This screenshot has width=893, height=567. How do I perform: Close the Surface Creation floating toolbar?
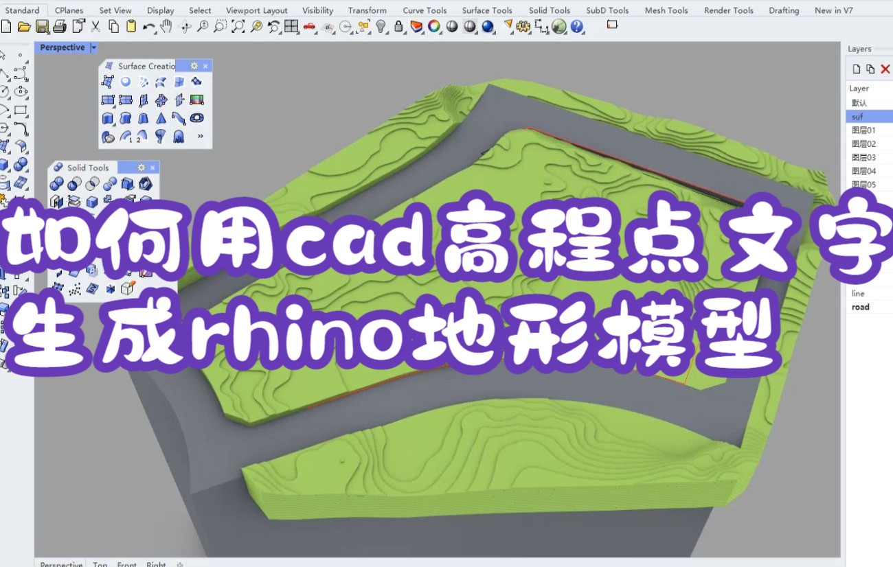(205, 66)
